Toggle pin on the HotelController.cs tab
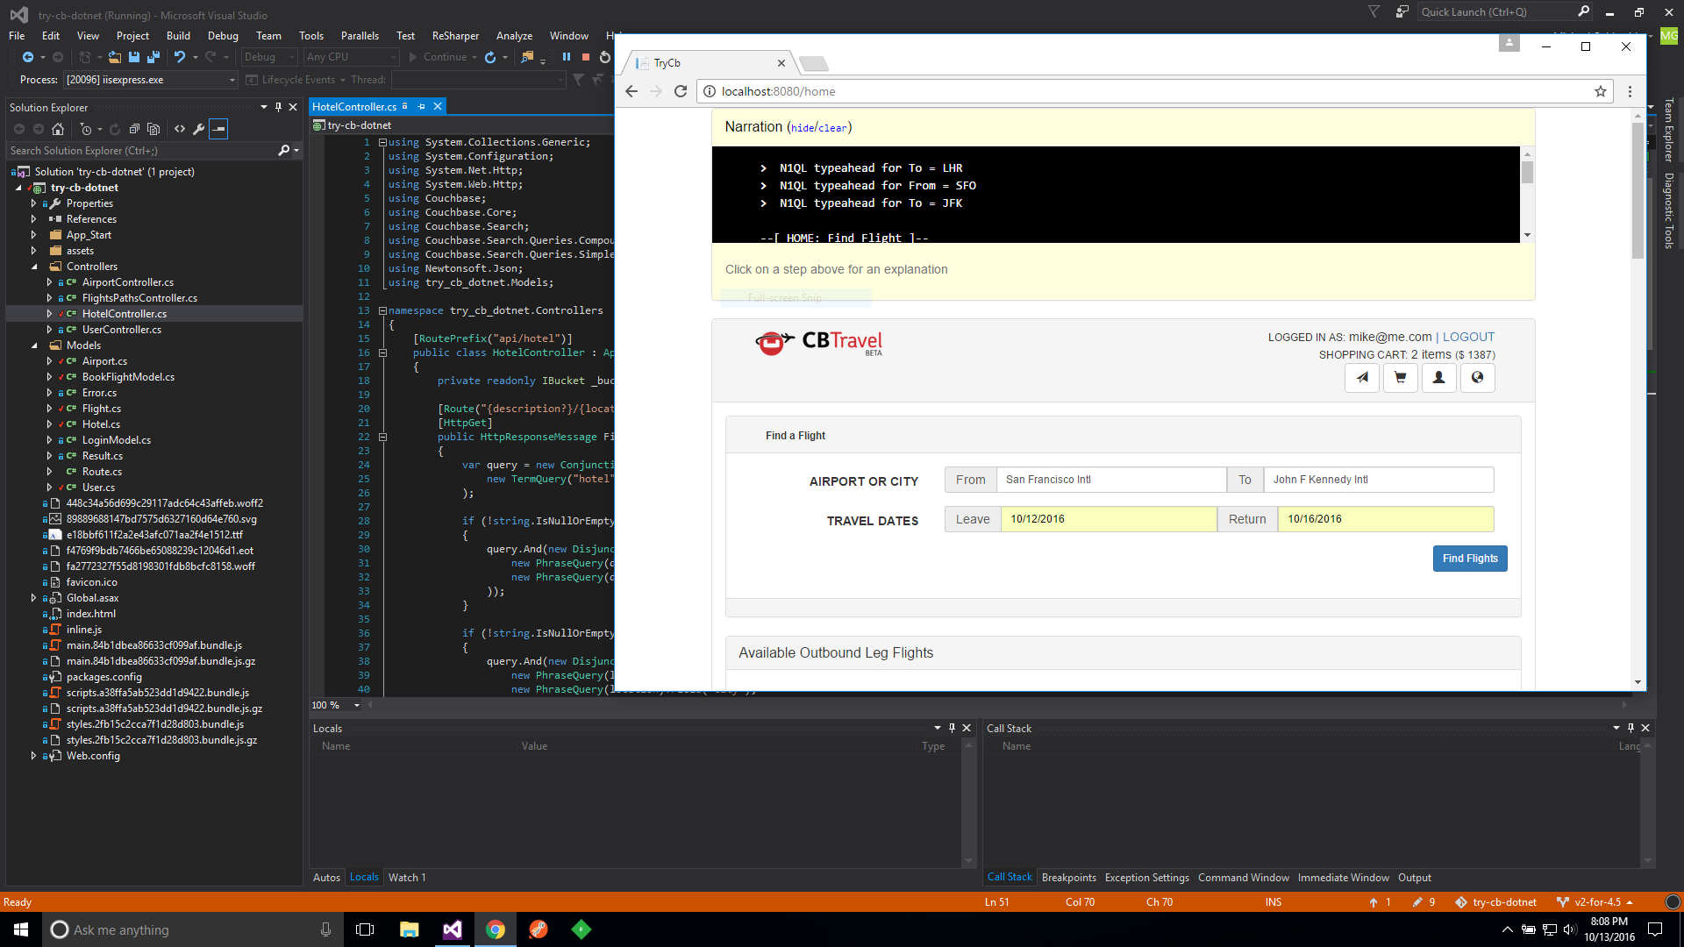Image resolution: width=1684 pixels, height=947 pixels. coord(422,106)
